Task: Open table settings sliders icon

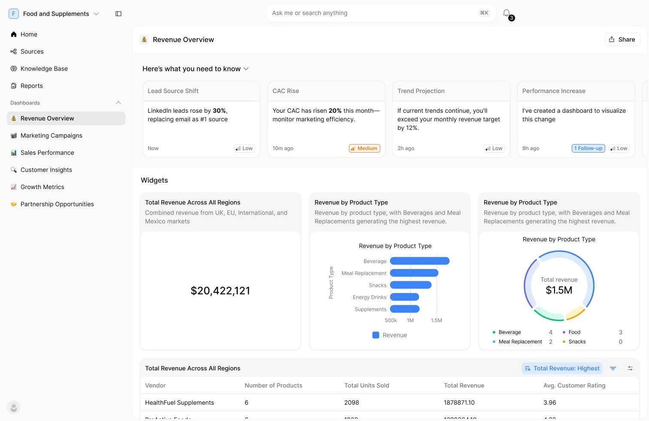Action: point(630,368)
